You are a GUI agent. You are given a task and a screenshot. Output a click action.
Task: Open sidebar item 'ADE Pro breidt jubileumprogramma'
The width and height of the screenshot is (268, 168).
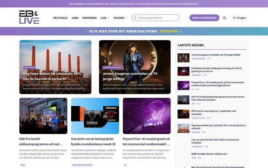[218, 98]
